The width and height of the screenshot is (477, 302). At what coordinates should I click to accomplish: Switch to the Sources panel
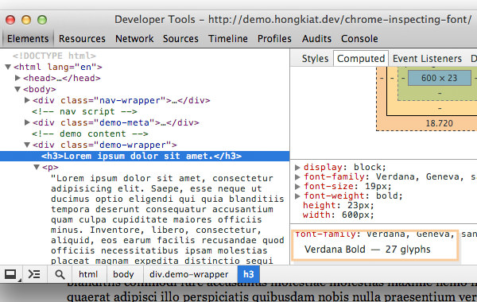tap(180, 39)
